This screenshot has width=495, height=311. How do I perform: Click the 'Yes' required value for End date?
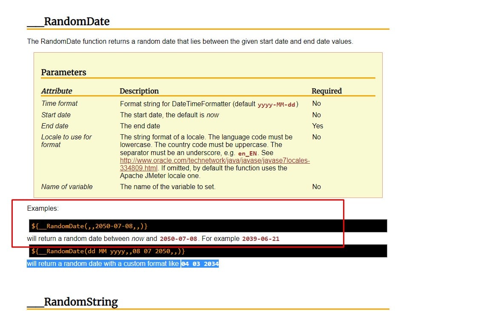point(318,126)
